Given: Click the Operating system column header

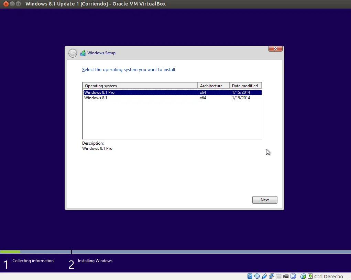Looking at the screenshot, I should click(x=140, y=86).
